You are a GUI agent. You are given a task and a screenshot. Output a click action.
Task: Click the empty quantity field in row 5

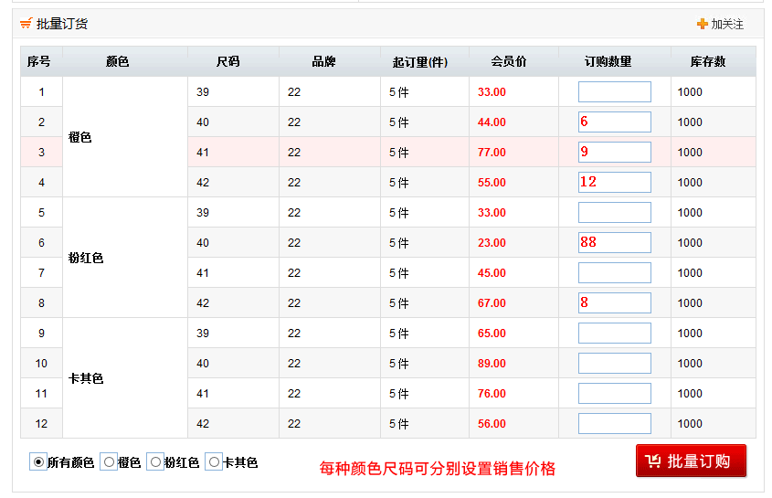click(x=615, y=212)
